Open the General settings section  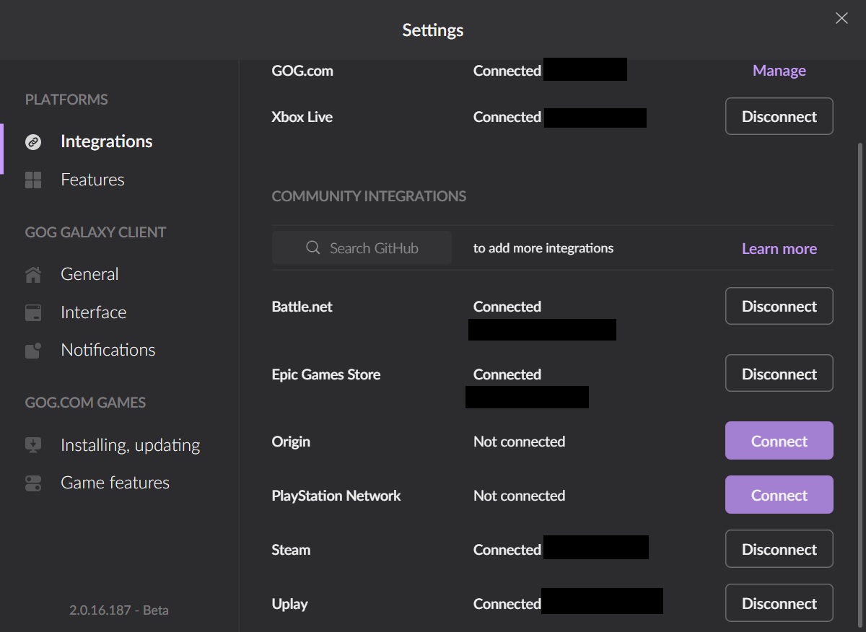pos(89,274)
